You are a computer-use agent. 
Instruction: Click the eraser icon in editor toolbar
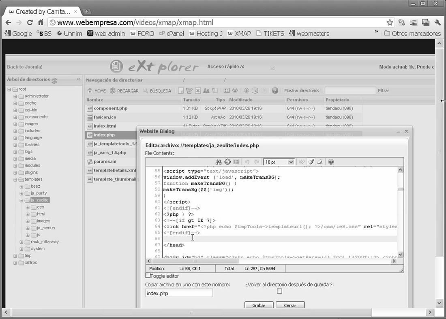pos(320,162)
